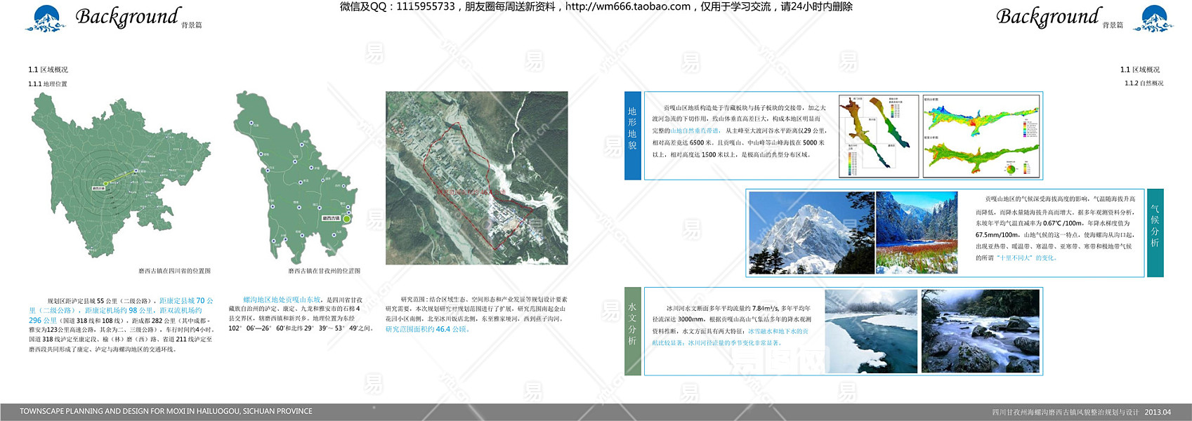Click the small pie chart in terrain analysis map

point(1010,168)
